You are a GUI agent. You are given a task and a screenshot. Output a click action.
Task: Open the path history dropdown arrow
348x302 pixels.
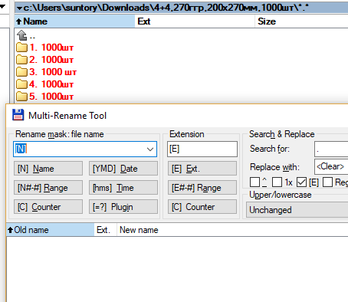pos(19,8)
